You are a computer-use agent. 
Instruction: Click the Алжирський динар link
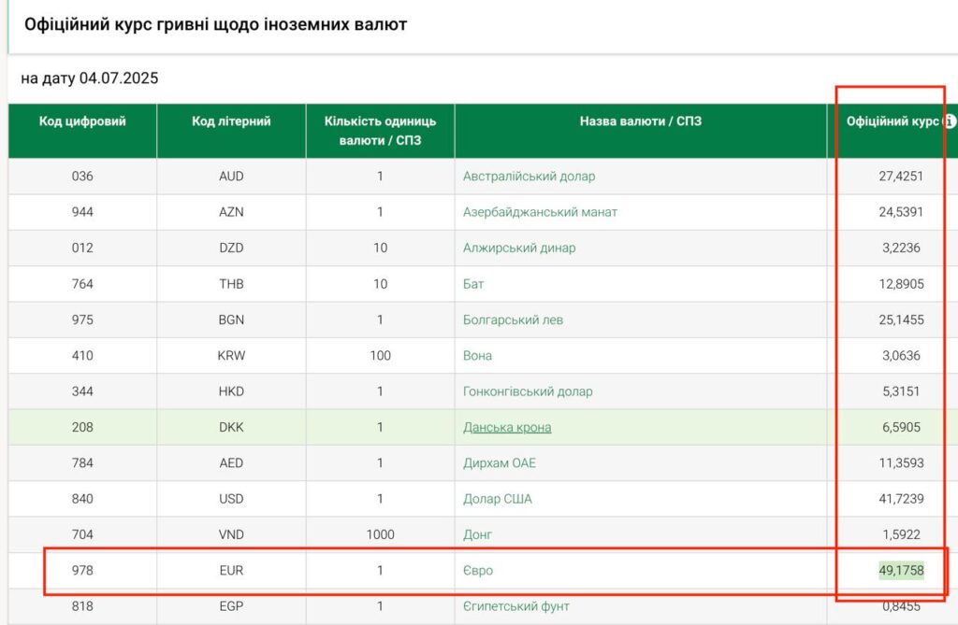click(519, 248)
